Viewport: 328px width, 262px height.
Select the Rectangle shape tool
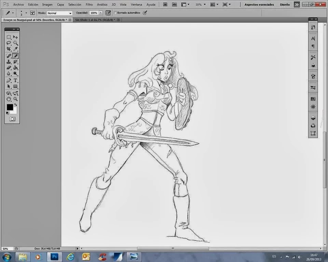tap(15, 86)
